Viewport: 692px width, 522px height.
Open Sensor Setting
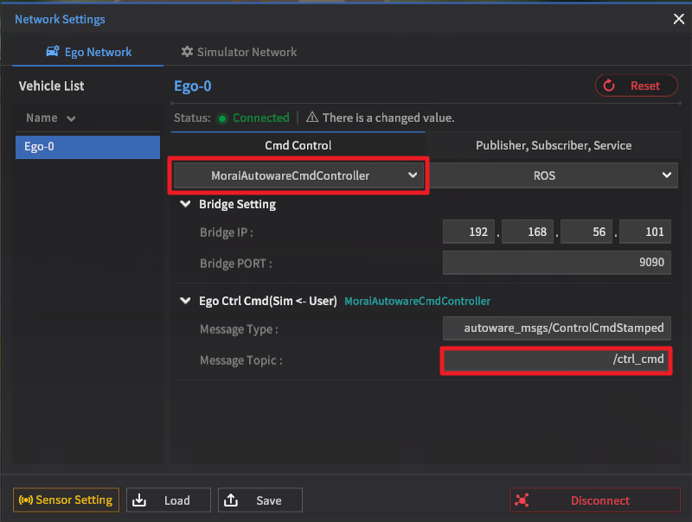66,500
